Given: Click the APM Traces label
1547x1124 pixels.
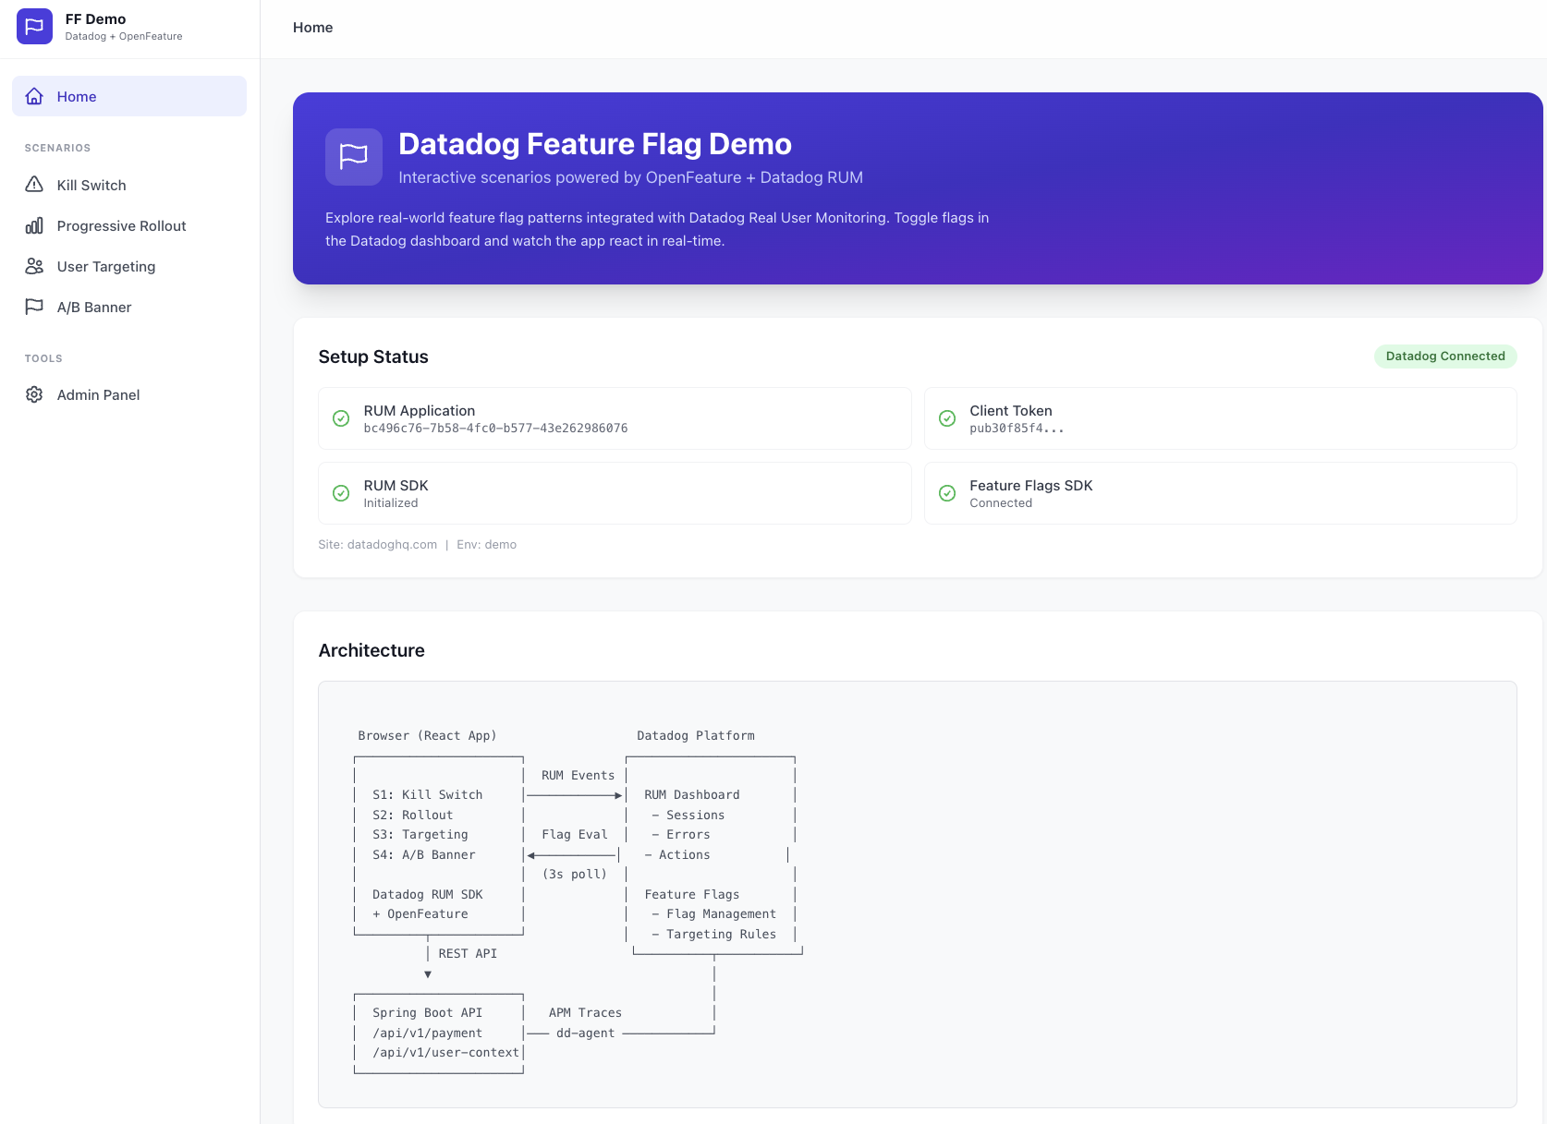Looking at the screenshot, I should point(585,1013).
